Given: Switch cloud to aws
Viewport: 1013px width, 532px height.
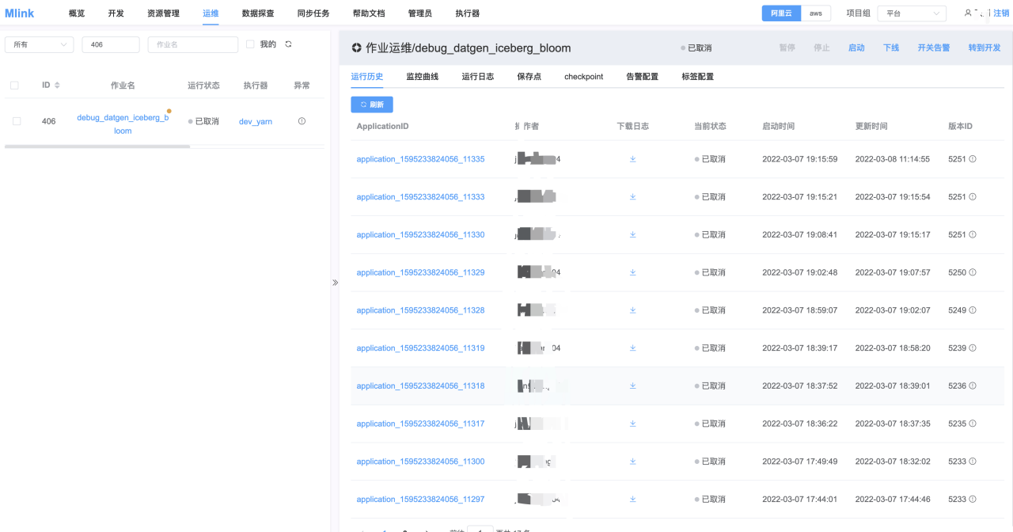Looking at the screenshot, I should click(x=816, y=13).
